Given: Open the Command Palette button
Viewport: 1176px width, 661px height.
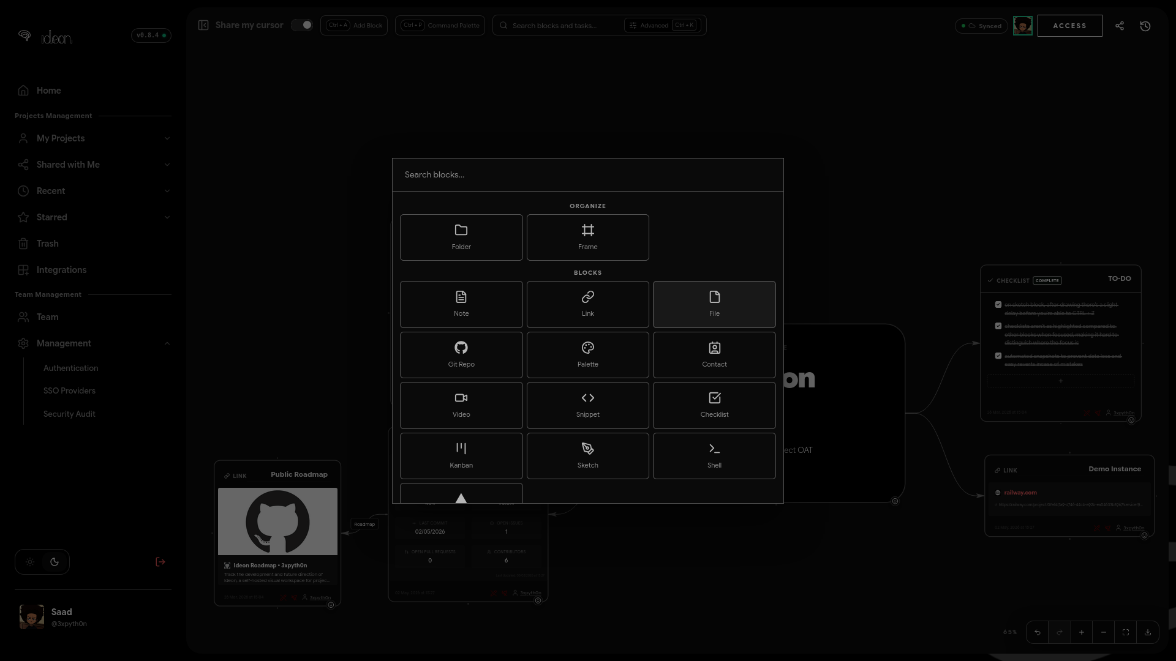Looking at the screenshot, I should [x=440, y=25].
